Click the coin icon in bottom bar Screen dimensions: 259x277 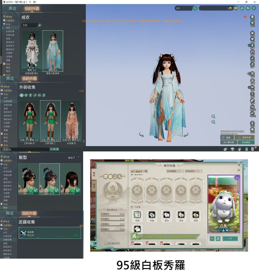pyautogui.click(x=225, y=149)
